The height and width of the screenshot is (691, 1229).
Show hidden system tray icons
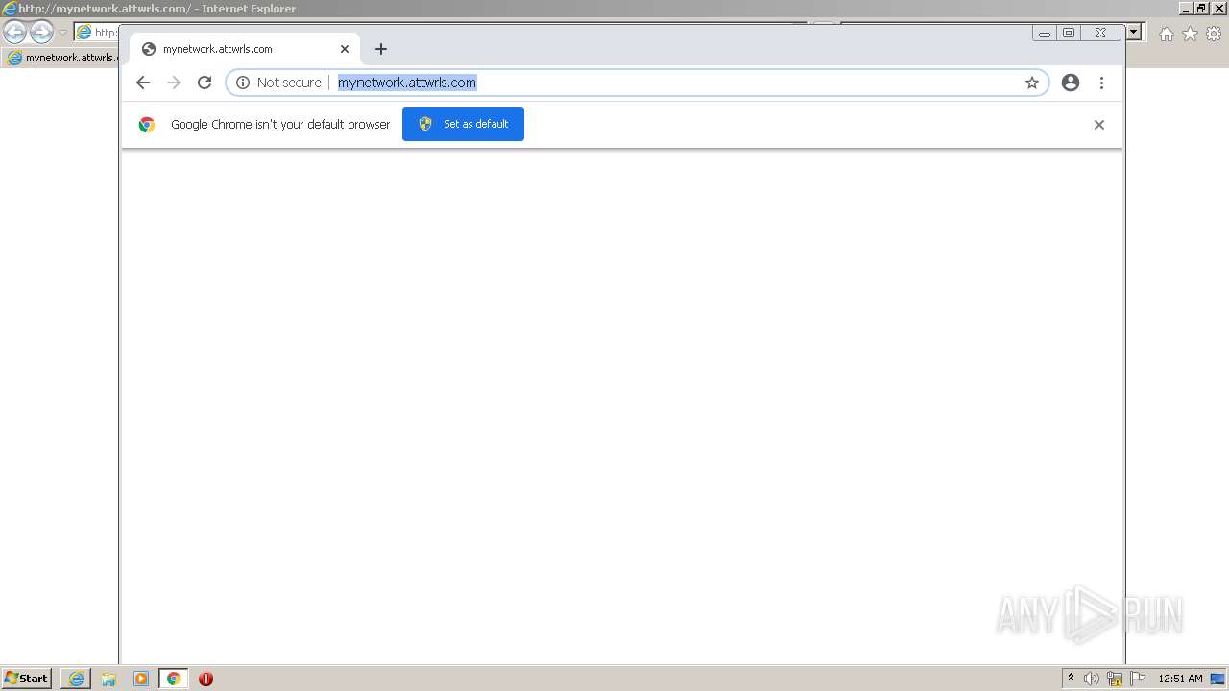click(1071, 679)
